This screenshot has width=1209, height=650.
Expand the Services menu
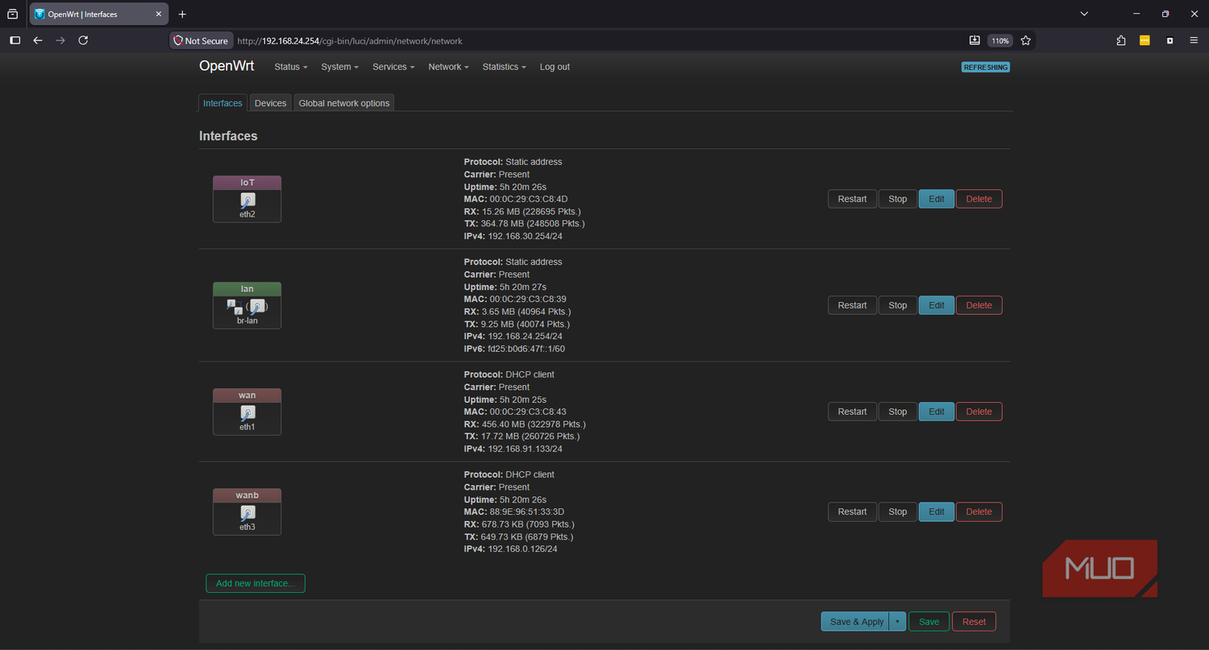(393, 67)
